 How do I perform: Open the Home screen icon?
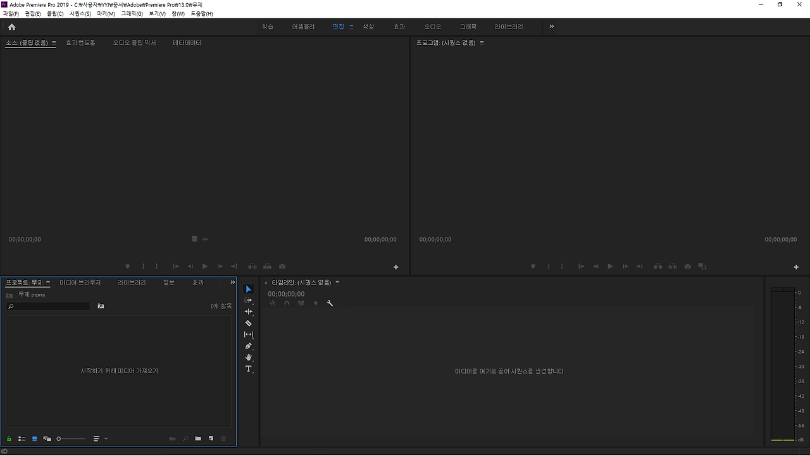pyautogui.click(x=11, y=27)
